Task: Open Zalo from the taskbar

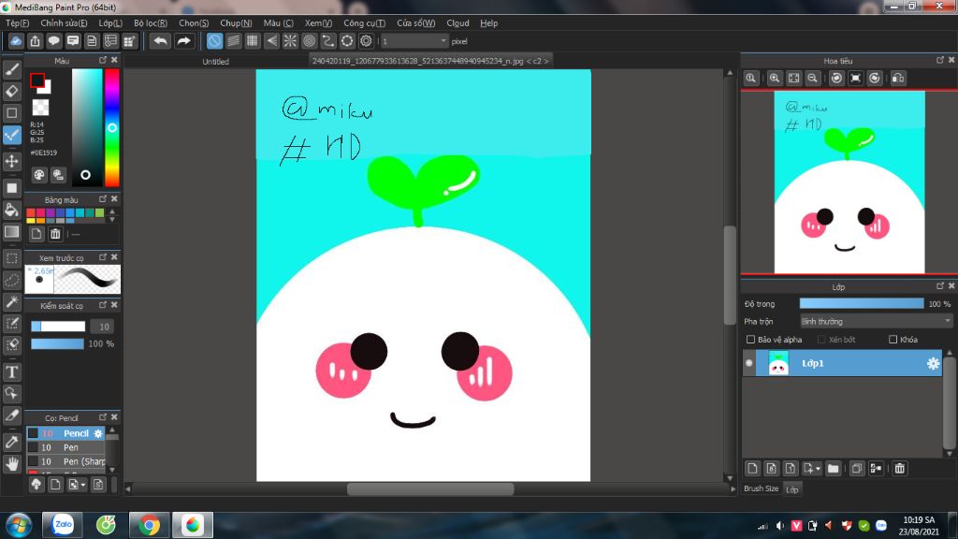Action: [x=63, y=525]
